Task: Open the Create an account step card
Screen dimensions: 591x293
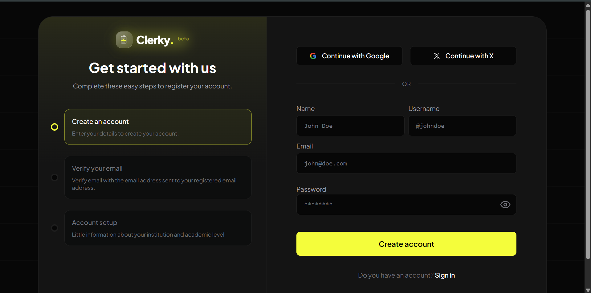Action: 158,127
